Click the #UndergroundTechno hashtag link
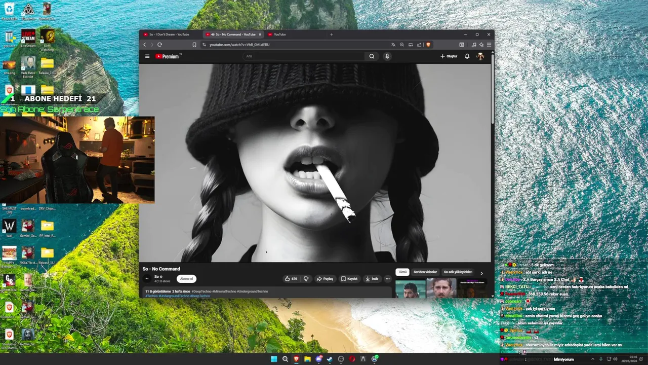The height and width of the screenshot is (365, 648). 252,291
